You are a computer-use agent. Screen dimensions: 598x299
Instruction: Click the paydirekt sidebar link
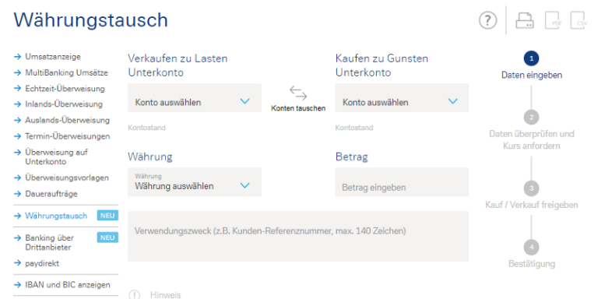coord(42,263)
